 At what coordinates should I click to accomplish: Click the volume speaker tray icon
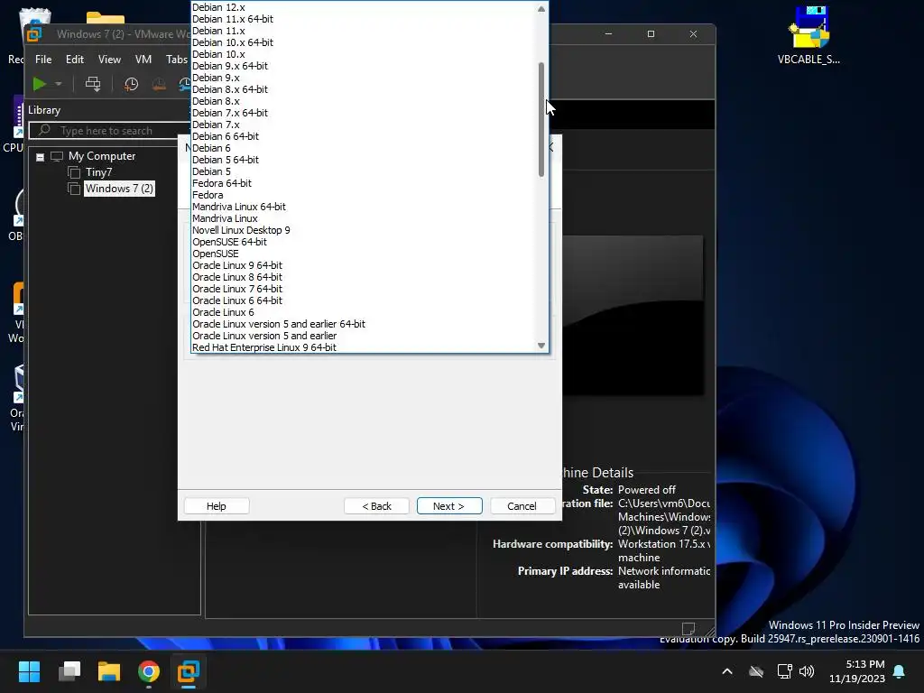807,671
